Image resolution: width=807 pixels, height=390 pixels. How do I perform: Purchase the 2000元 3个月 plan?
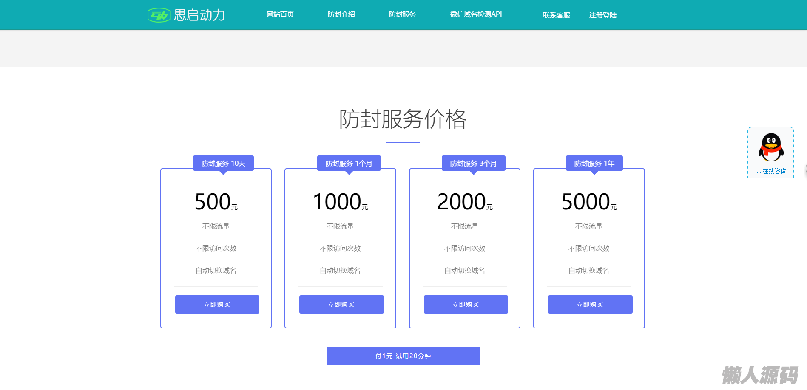[x=466, y=305]
